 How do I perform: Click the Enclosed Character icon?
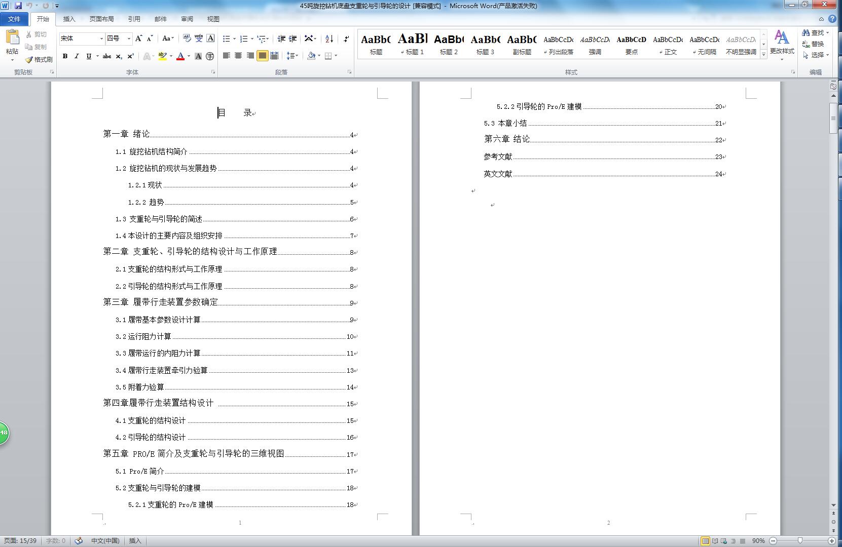(x=210, y=56)
